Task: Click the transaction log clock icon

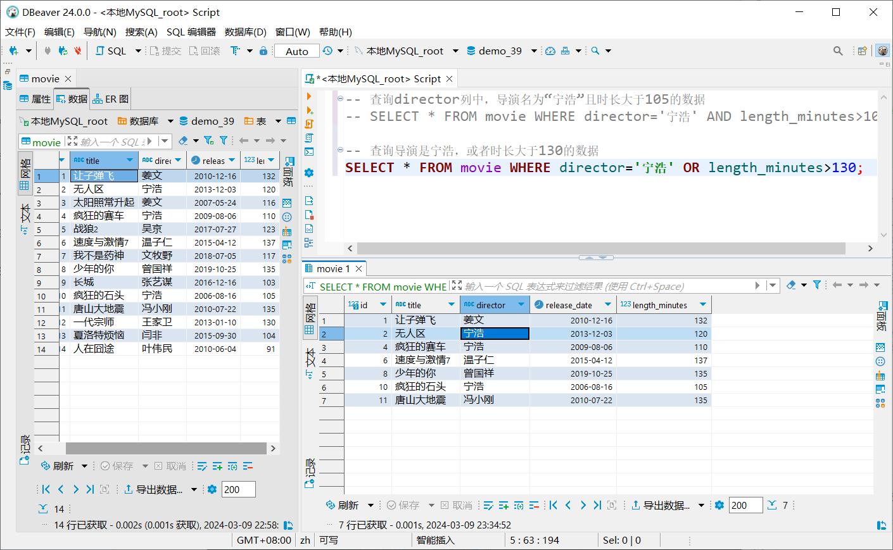Action: [327, 51]
